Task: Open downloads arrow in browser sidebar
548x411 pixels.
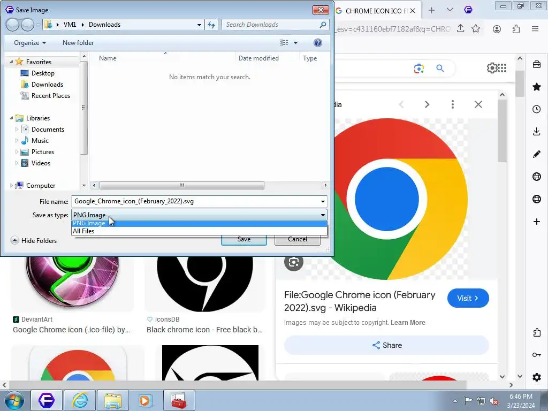Action: (536, 132)
